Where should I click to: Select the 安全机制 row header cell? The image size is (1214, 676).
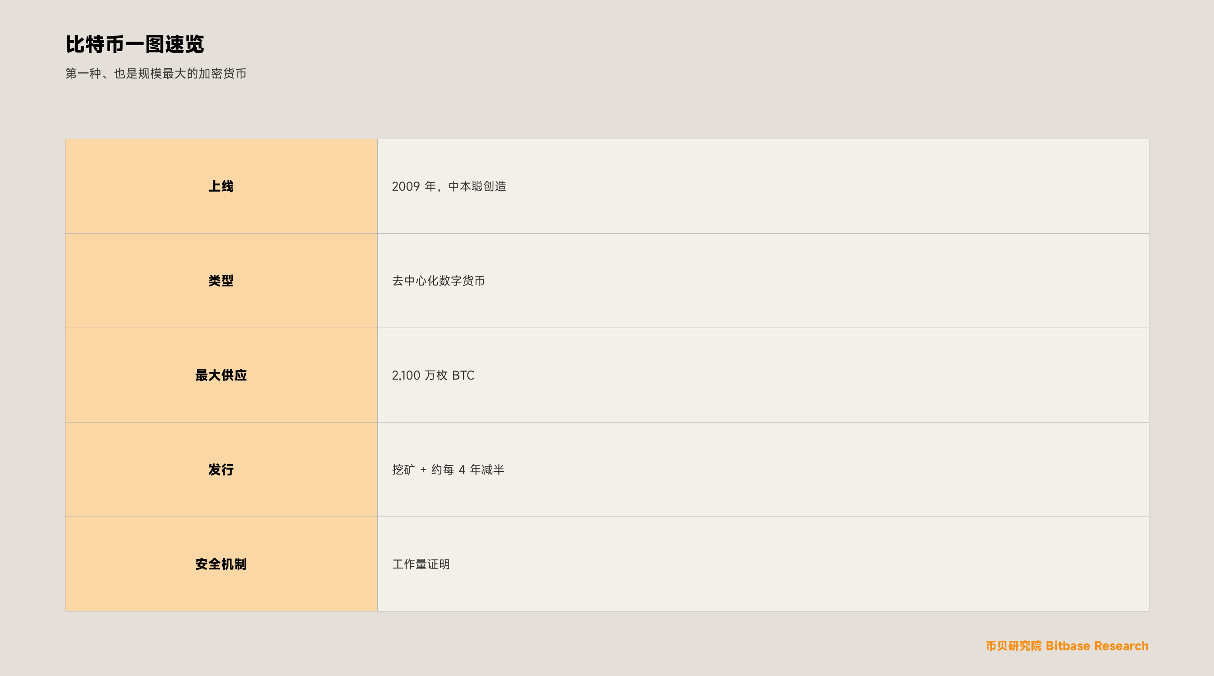pyautogui.click(x=221, y=564)
